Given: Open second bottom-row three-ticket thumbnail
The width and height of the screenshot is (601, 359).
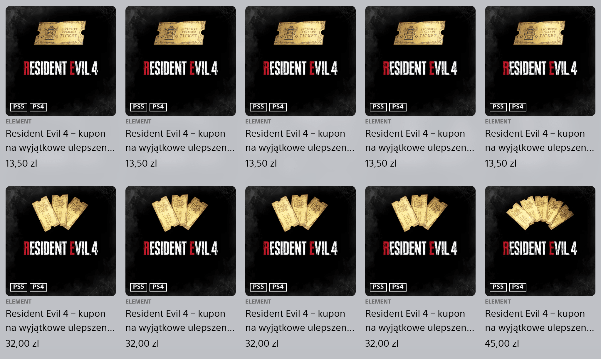Looking at the screenshot, I should [181, 241].
